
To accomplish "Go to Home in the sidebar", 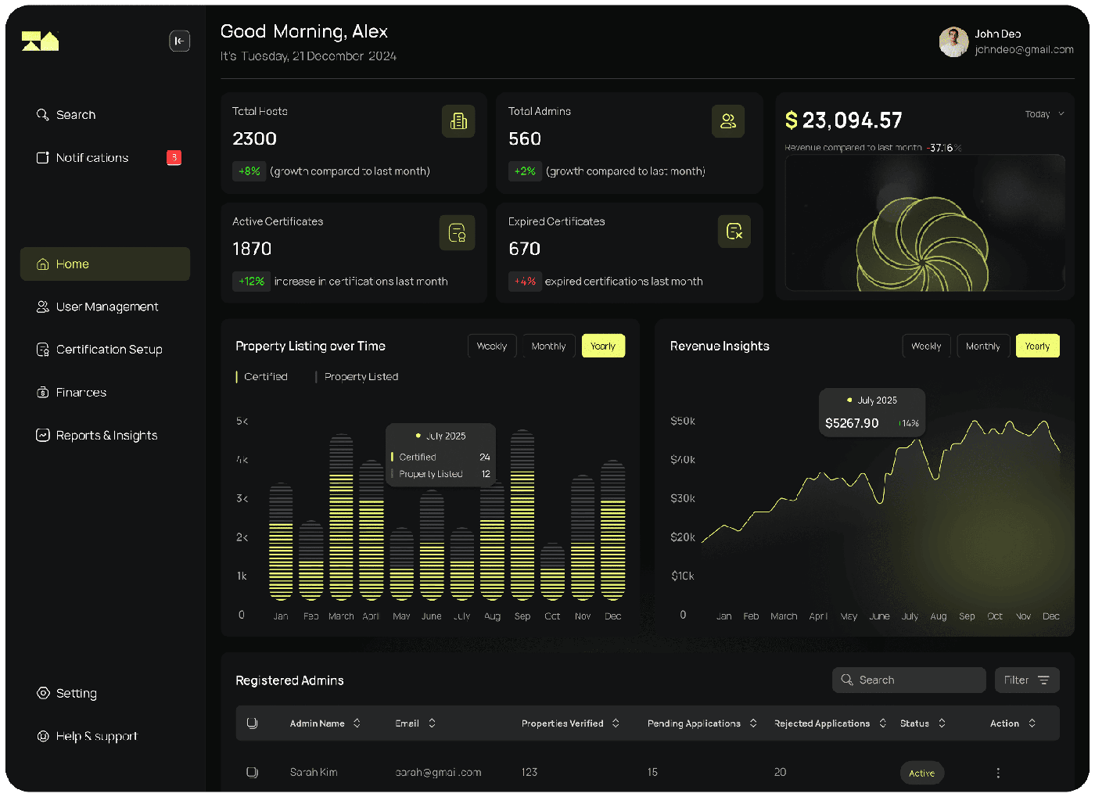I will point(105,264).
